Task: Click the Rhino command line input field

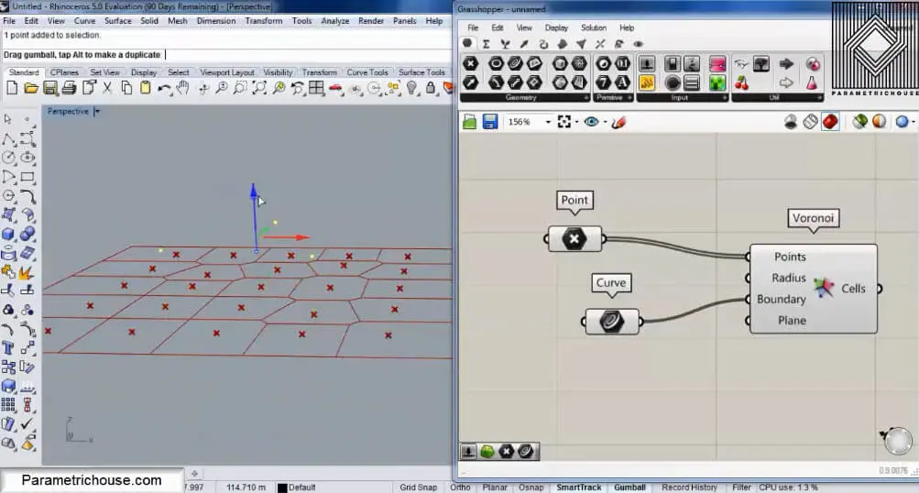Action: (226, 54)
